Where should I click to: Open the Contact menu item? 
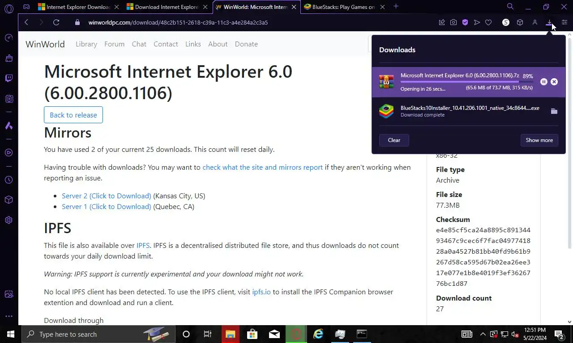pos(166,44)
